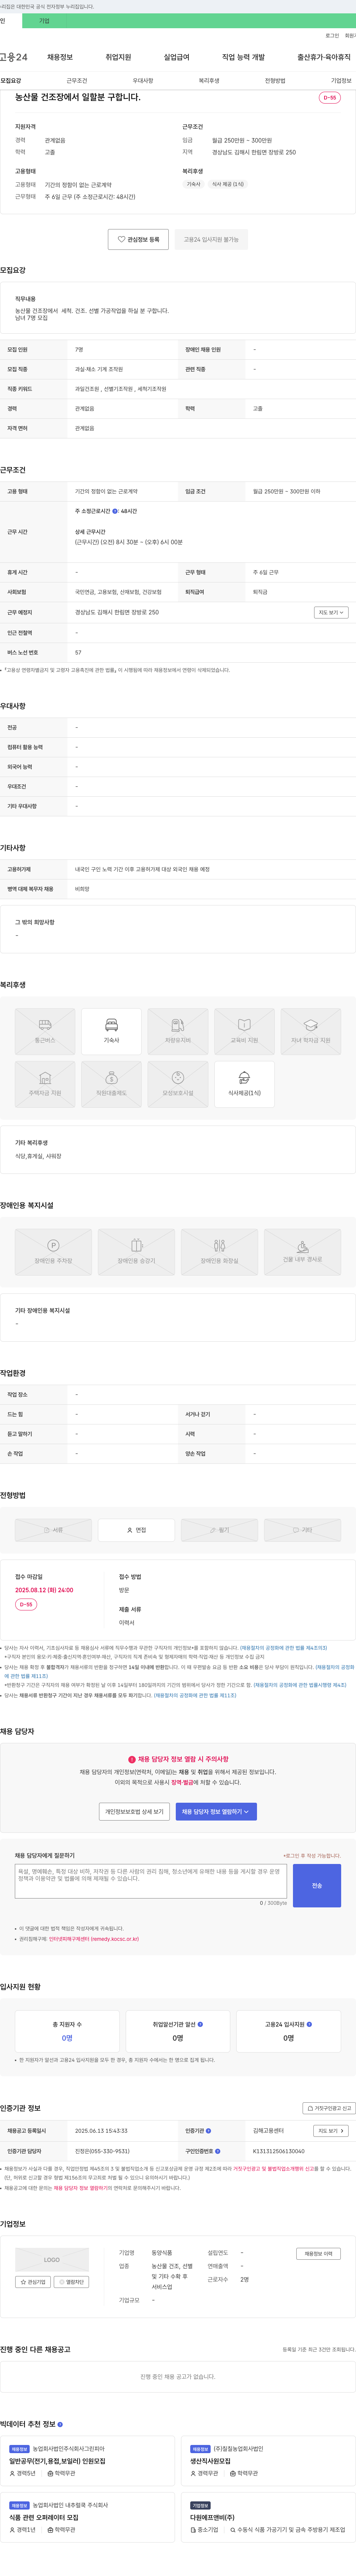Open the 취업지원 main menu

(118, 57)
